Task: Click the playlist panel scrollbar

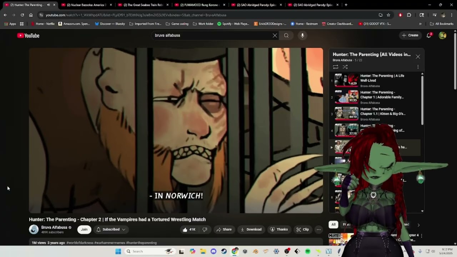Action: point(422,100)
